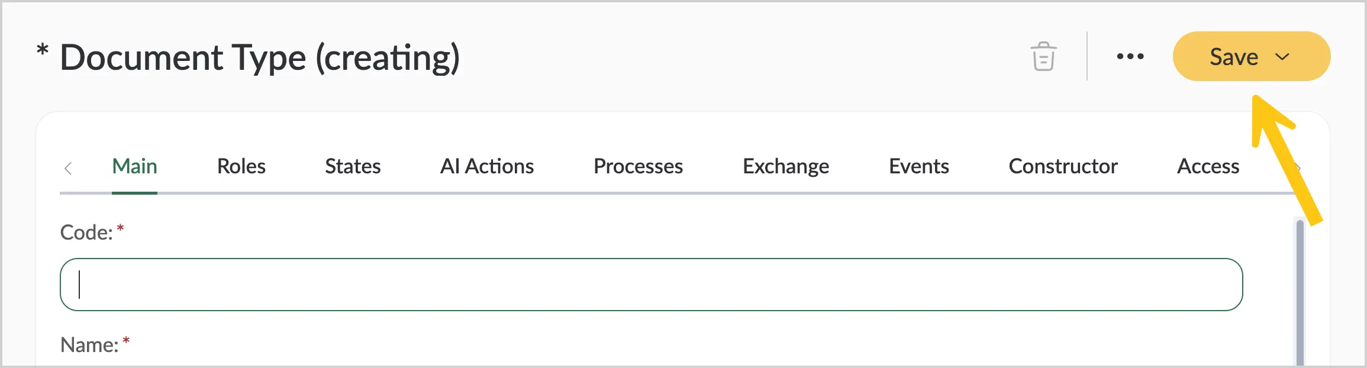Viewport: 1367px width, 368px height.
Task: Click the left chevron to scroll tabs back
Action: point(68,168)
